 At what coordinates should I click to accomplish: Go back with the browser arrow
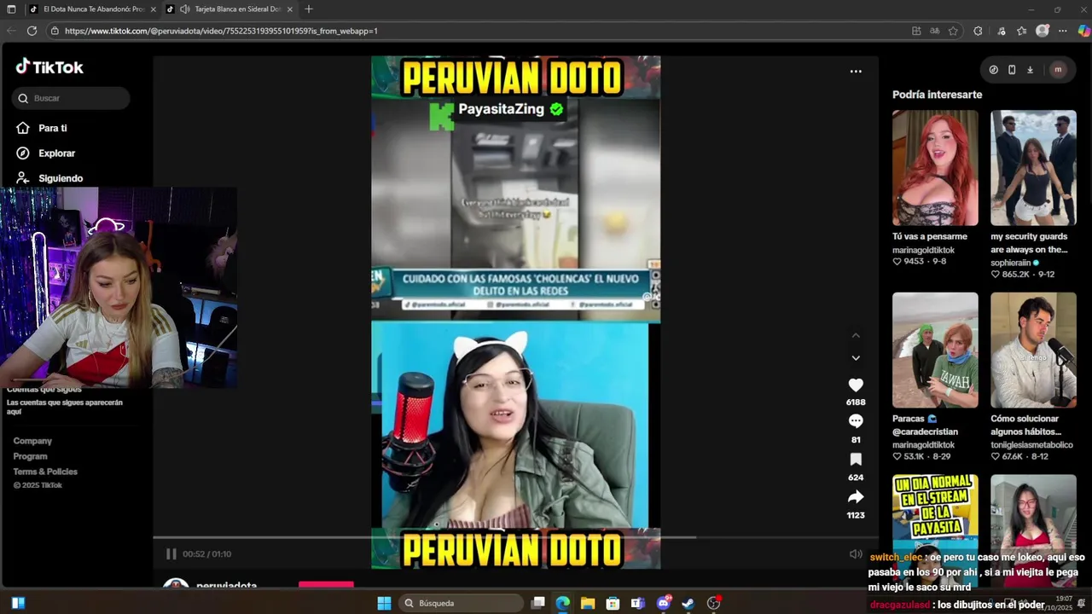click(11, 31)
